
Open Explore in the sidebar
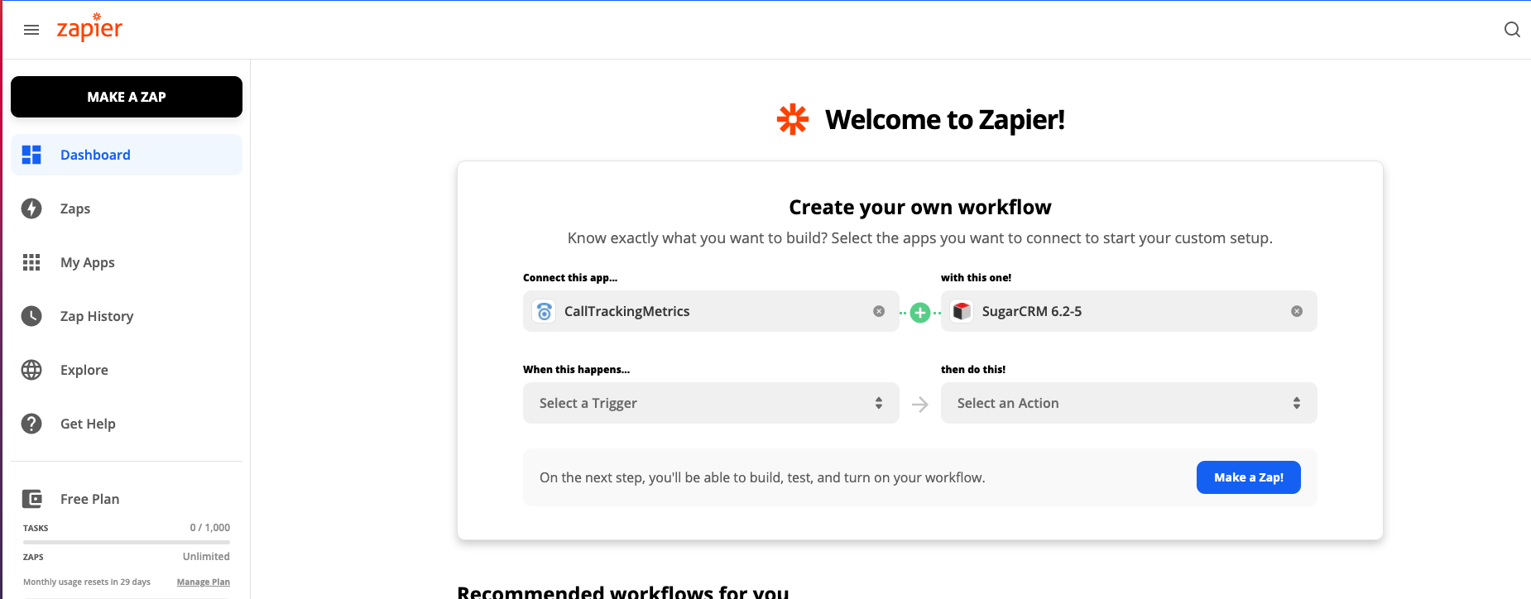point(127,370)
